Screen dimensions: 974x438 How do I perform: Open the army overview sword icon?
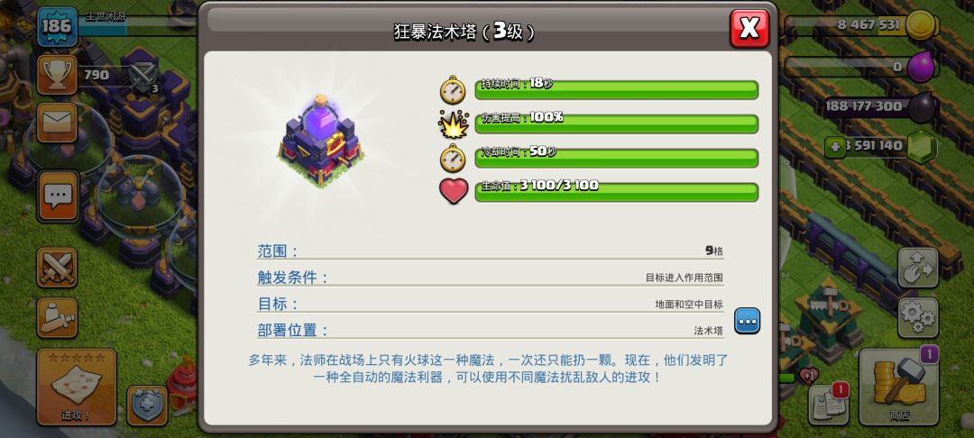point(57,317)
